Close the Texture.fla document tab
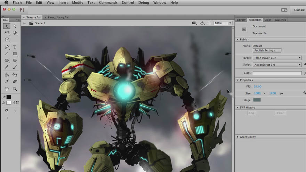This screenshot has width=306, height=172. (24, 17)
